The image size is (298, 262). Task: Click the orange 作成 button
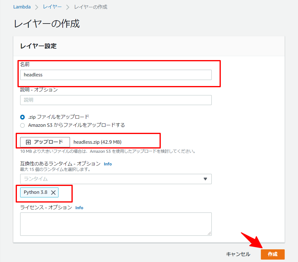[x=273, y=254]
